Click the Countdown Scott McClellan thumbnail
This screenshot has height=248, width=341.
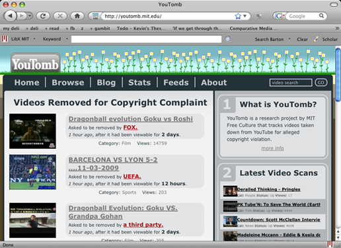pos(230,222)
